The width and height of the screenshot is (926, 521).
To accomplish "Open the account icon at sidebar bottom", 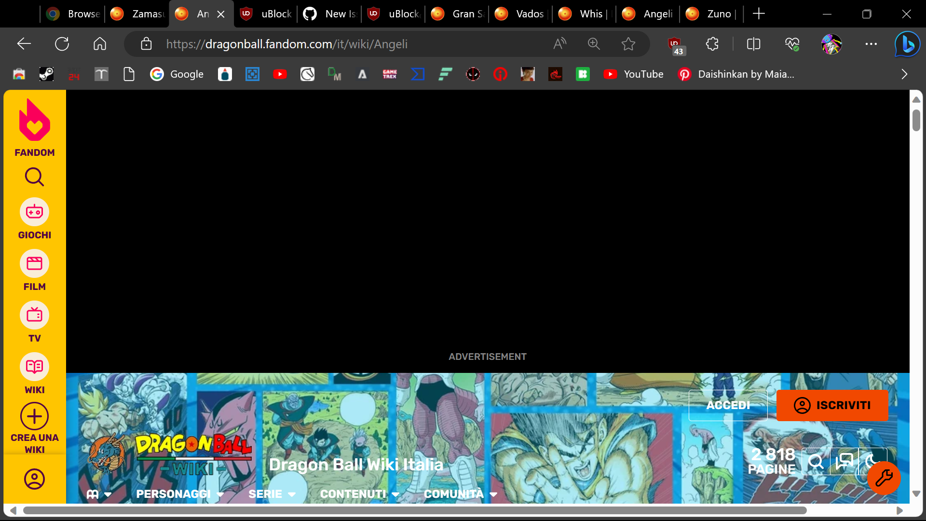I will 34,479.
